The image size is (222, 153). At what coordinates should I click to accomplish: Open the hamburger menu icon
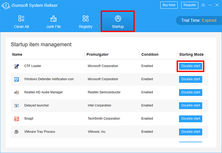tap(203, 5)
